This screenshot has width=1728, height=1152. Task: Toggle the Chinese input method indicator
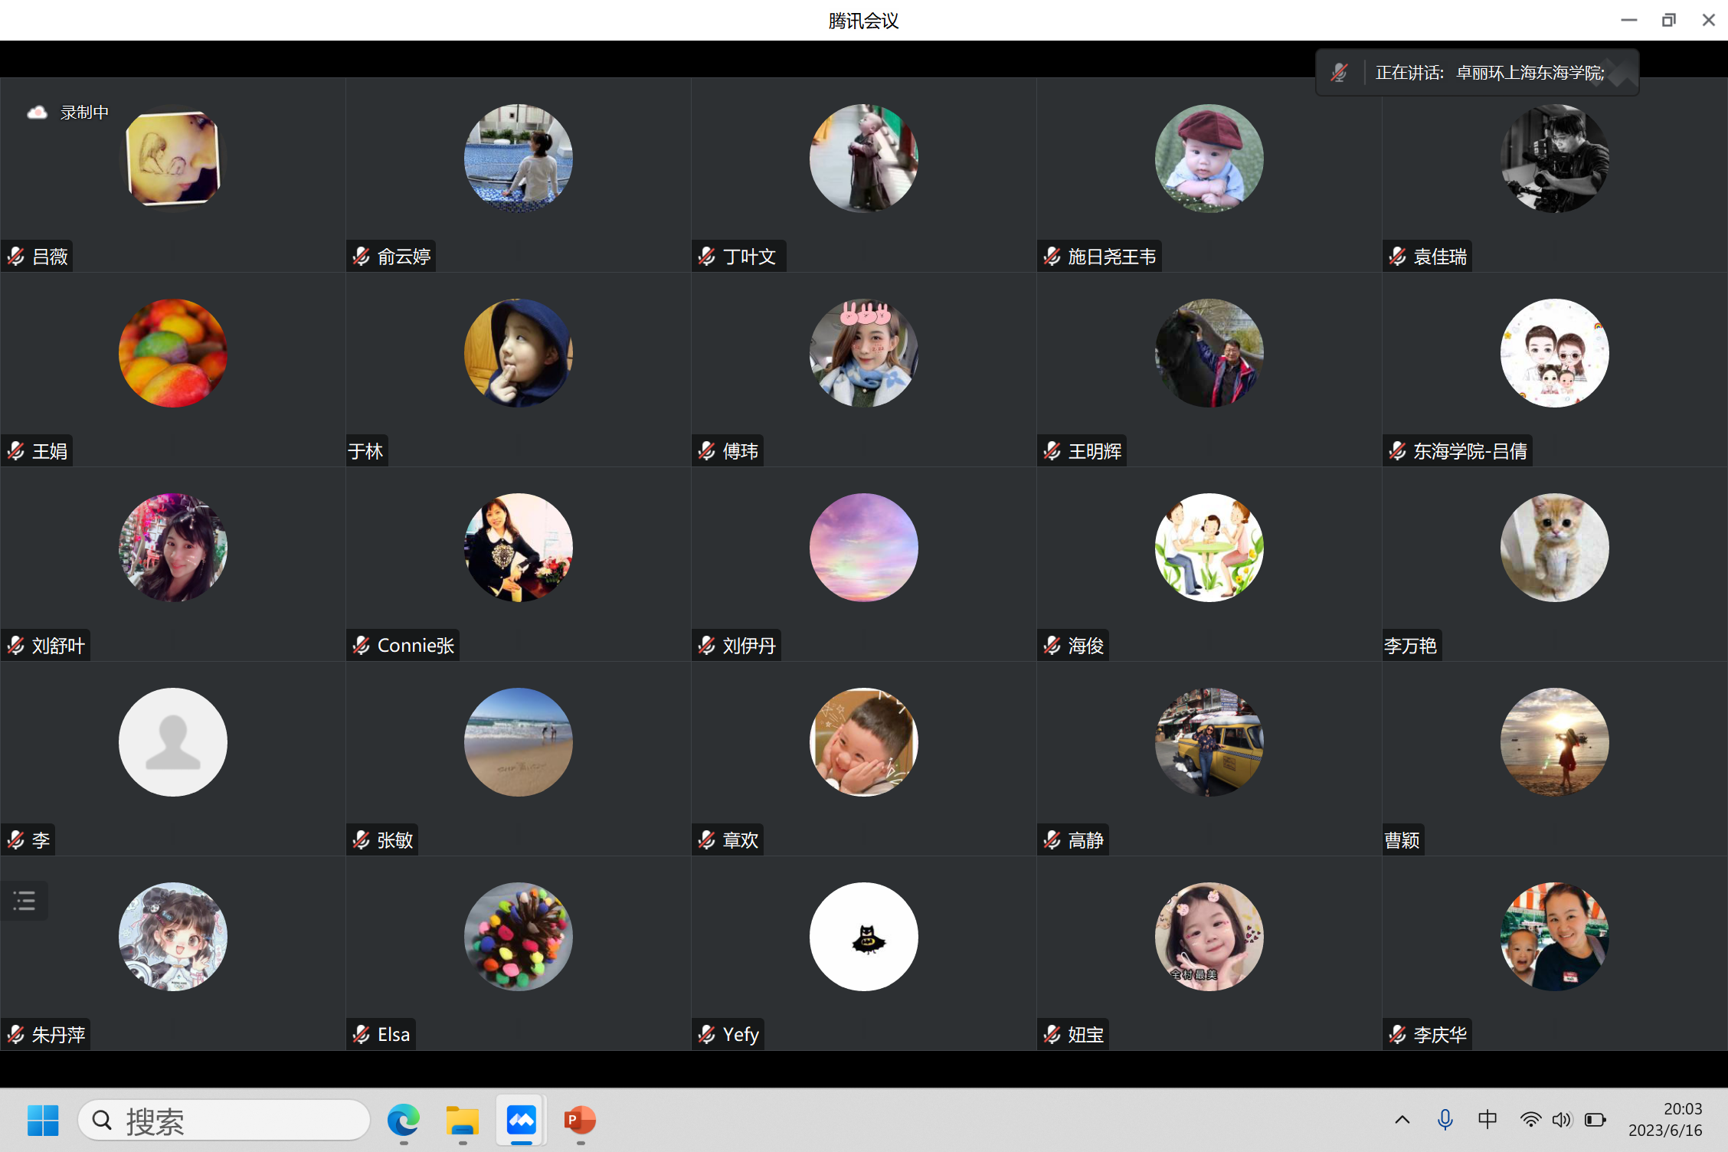coord(1487,1120)
